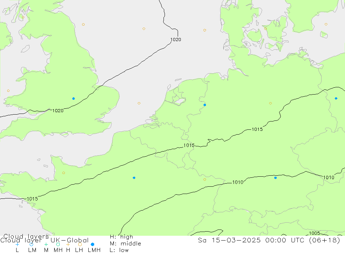345x253 pixels.
Task: Pick the orange LH circle over Denmark's islands
Action: click(265, 29)
